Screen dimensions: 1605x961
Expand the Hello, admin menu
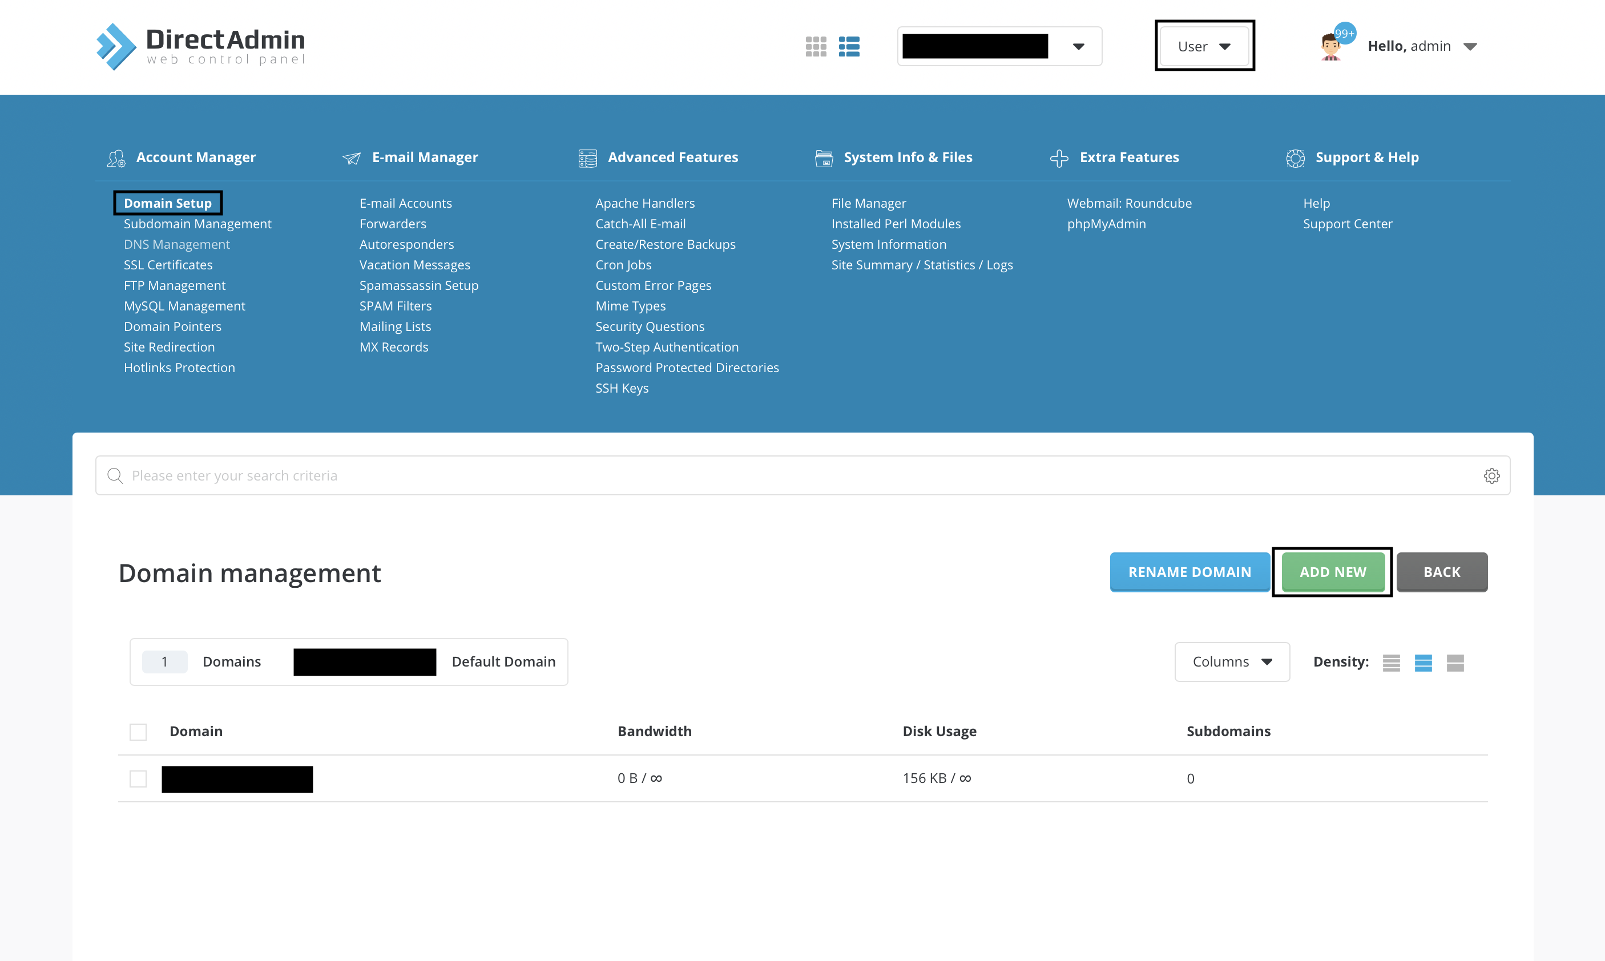coord(1422,47)
